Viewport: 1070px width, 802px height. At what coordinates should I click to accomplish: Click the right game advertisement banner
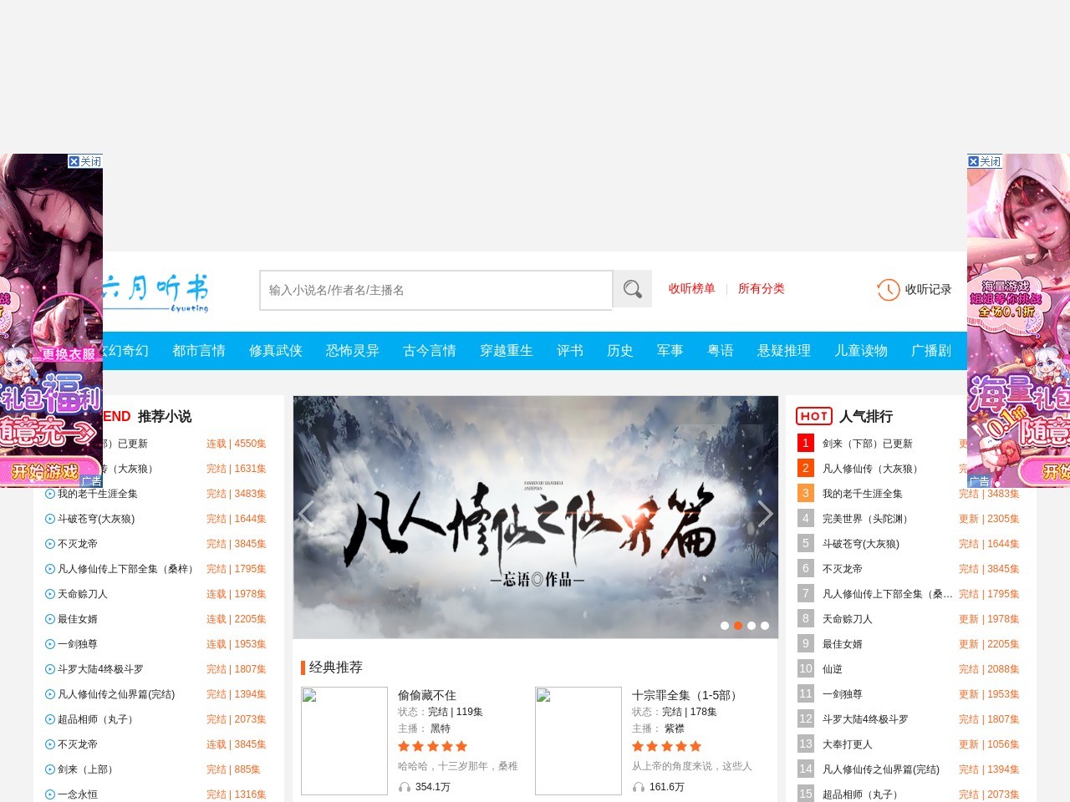[x=1018, y=321]
